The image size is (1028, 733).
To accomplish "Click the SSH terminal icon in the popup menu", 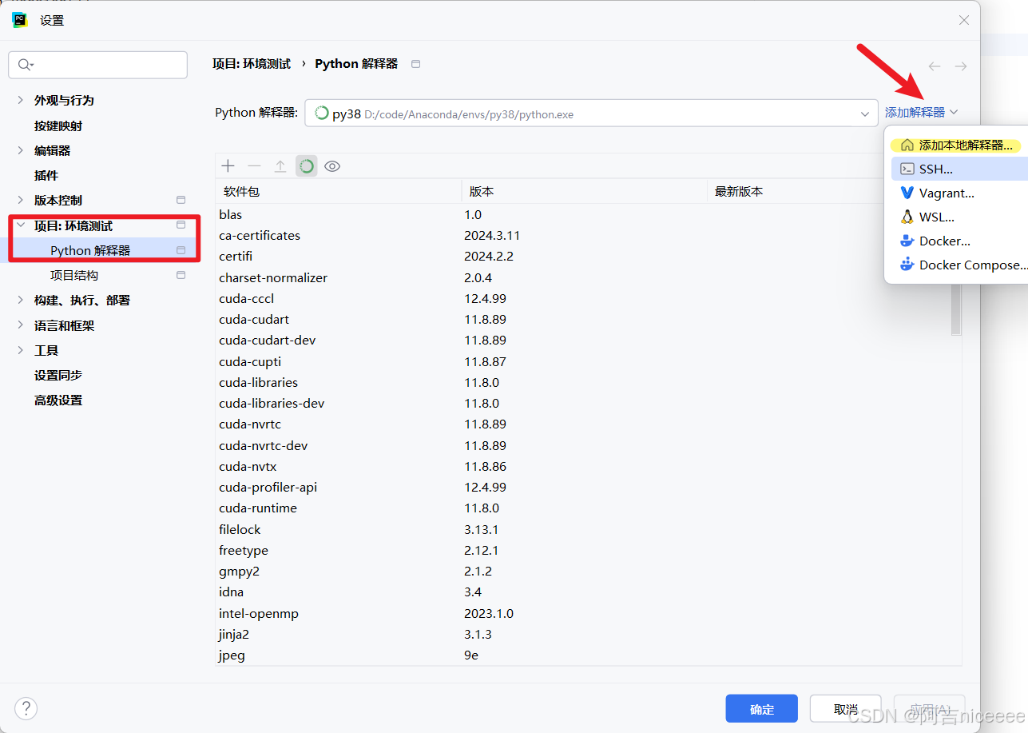I will (x=907, y=169).
